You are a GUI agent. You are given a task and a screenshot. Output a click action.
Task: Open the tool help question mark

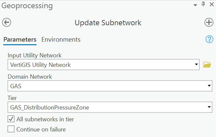(x=209, y=39)
